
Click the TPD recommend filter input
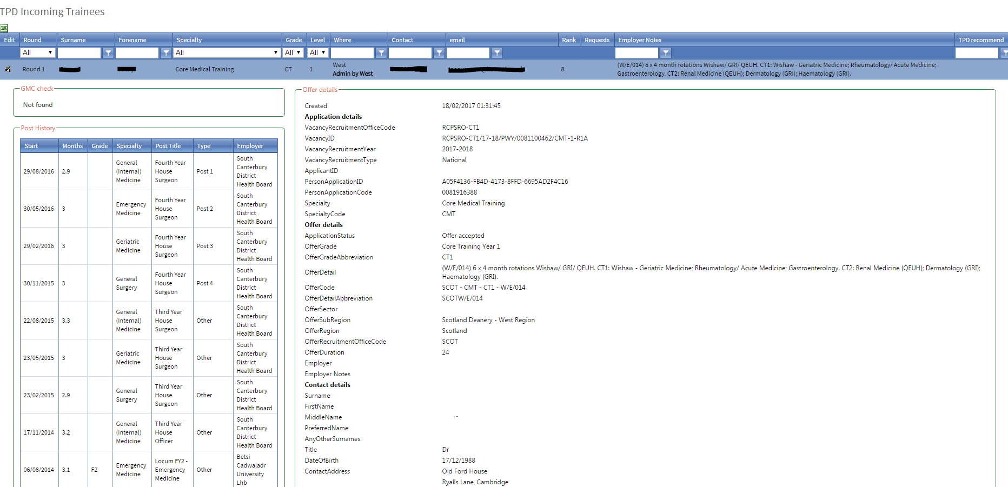pyautogui.click(x=976, y=53)
